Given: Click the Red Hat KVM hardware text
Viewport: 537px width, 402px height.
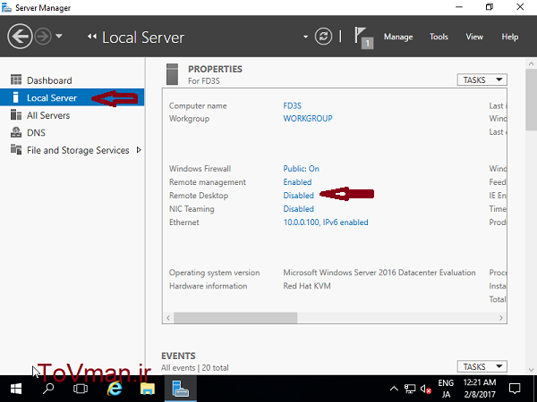Looking at the screenshot, I should (307, 286).
